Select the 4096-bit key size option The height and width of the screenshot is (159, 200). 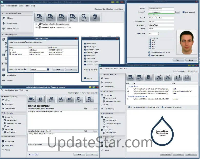coord(150,46)
